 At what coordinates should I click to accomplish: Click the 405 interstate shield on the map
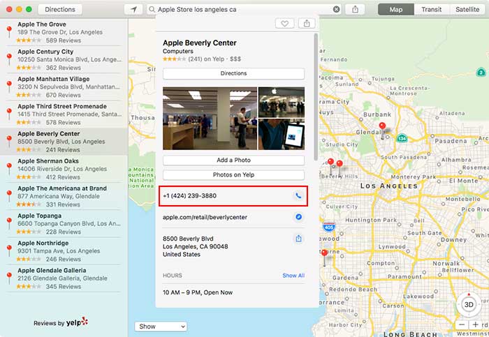tap(329, 227)
